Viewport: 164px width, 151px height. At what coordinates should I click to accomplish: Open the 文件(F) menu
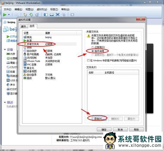click(7, 10)
